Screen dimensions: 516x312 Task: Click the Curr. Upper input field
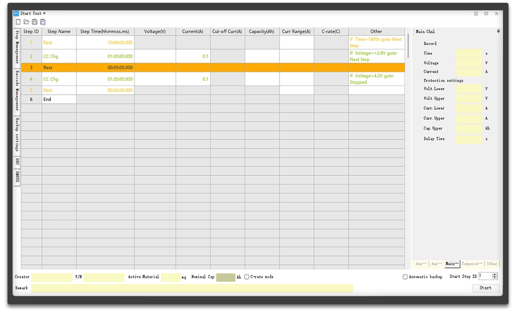point(469,118)
